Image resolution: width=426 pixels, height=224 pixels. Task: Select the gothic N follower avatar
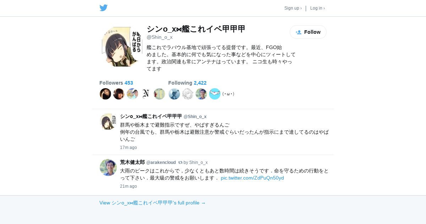pyautogui.click(x=146, y=94)
